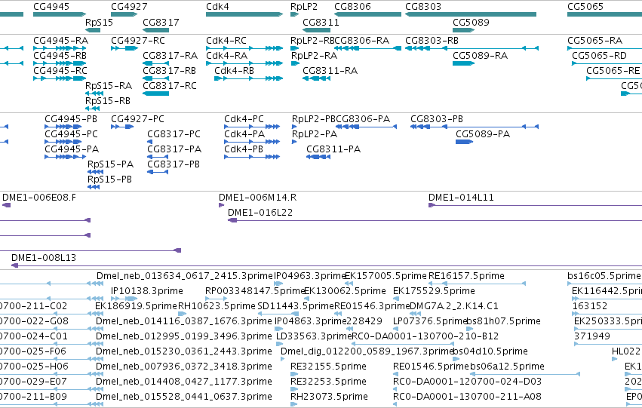The width and height of the screenshot is (642, 408).
Task: Click the CG5089-RA transcript bar glyph
Action: (463, 63)
